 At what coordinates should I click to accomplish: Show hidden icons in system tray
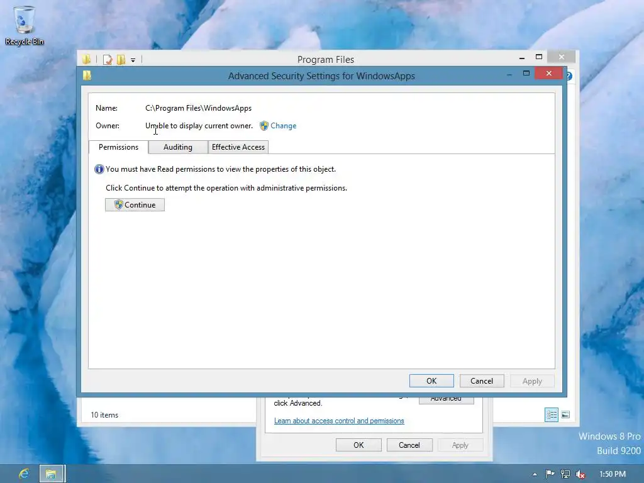(x=535, y=474)
